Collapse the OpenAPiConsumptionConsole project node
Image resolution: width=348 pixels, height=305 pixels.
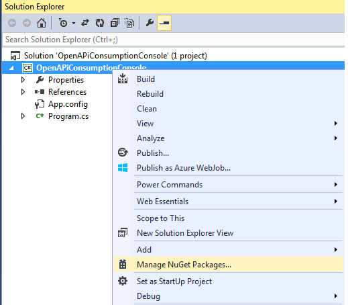(11, 68)
